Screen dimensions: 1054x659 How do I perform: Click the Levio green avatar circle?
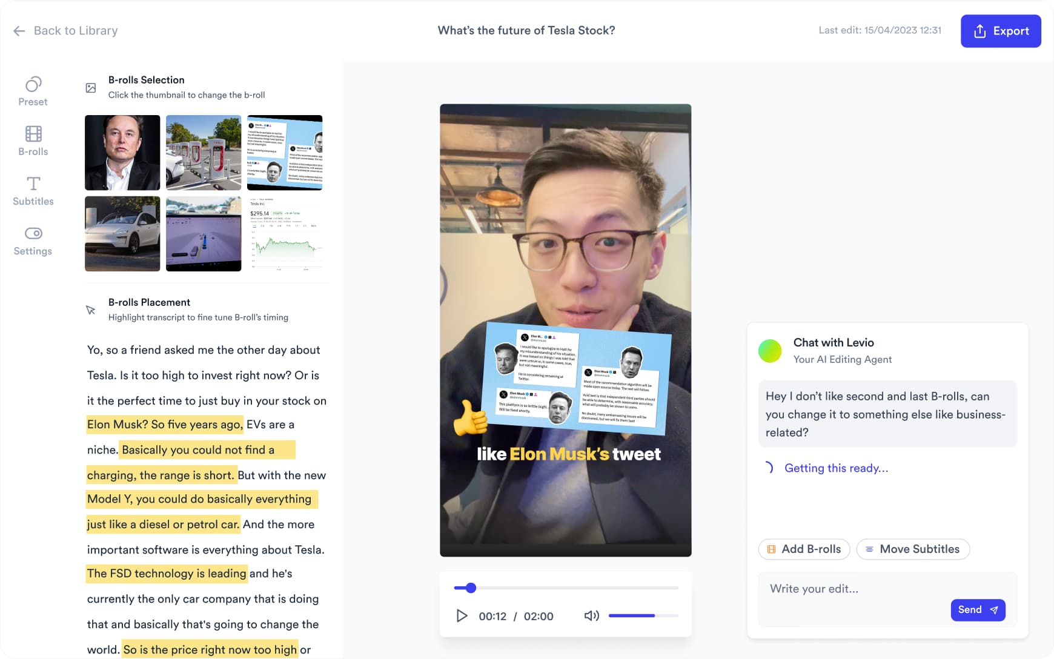[770, 351]
